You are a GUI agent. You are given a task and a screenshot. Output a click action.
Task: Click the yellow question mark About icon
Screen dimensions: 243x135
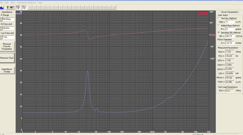click(7, 7)
